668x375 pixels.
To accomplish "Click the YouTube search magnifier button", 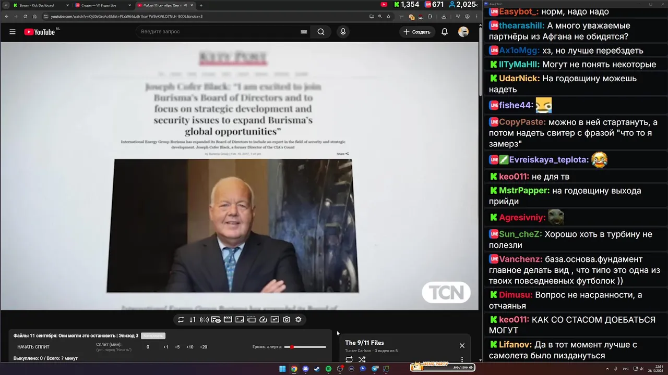I will click(321, 32).
